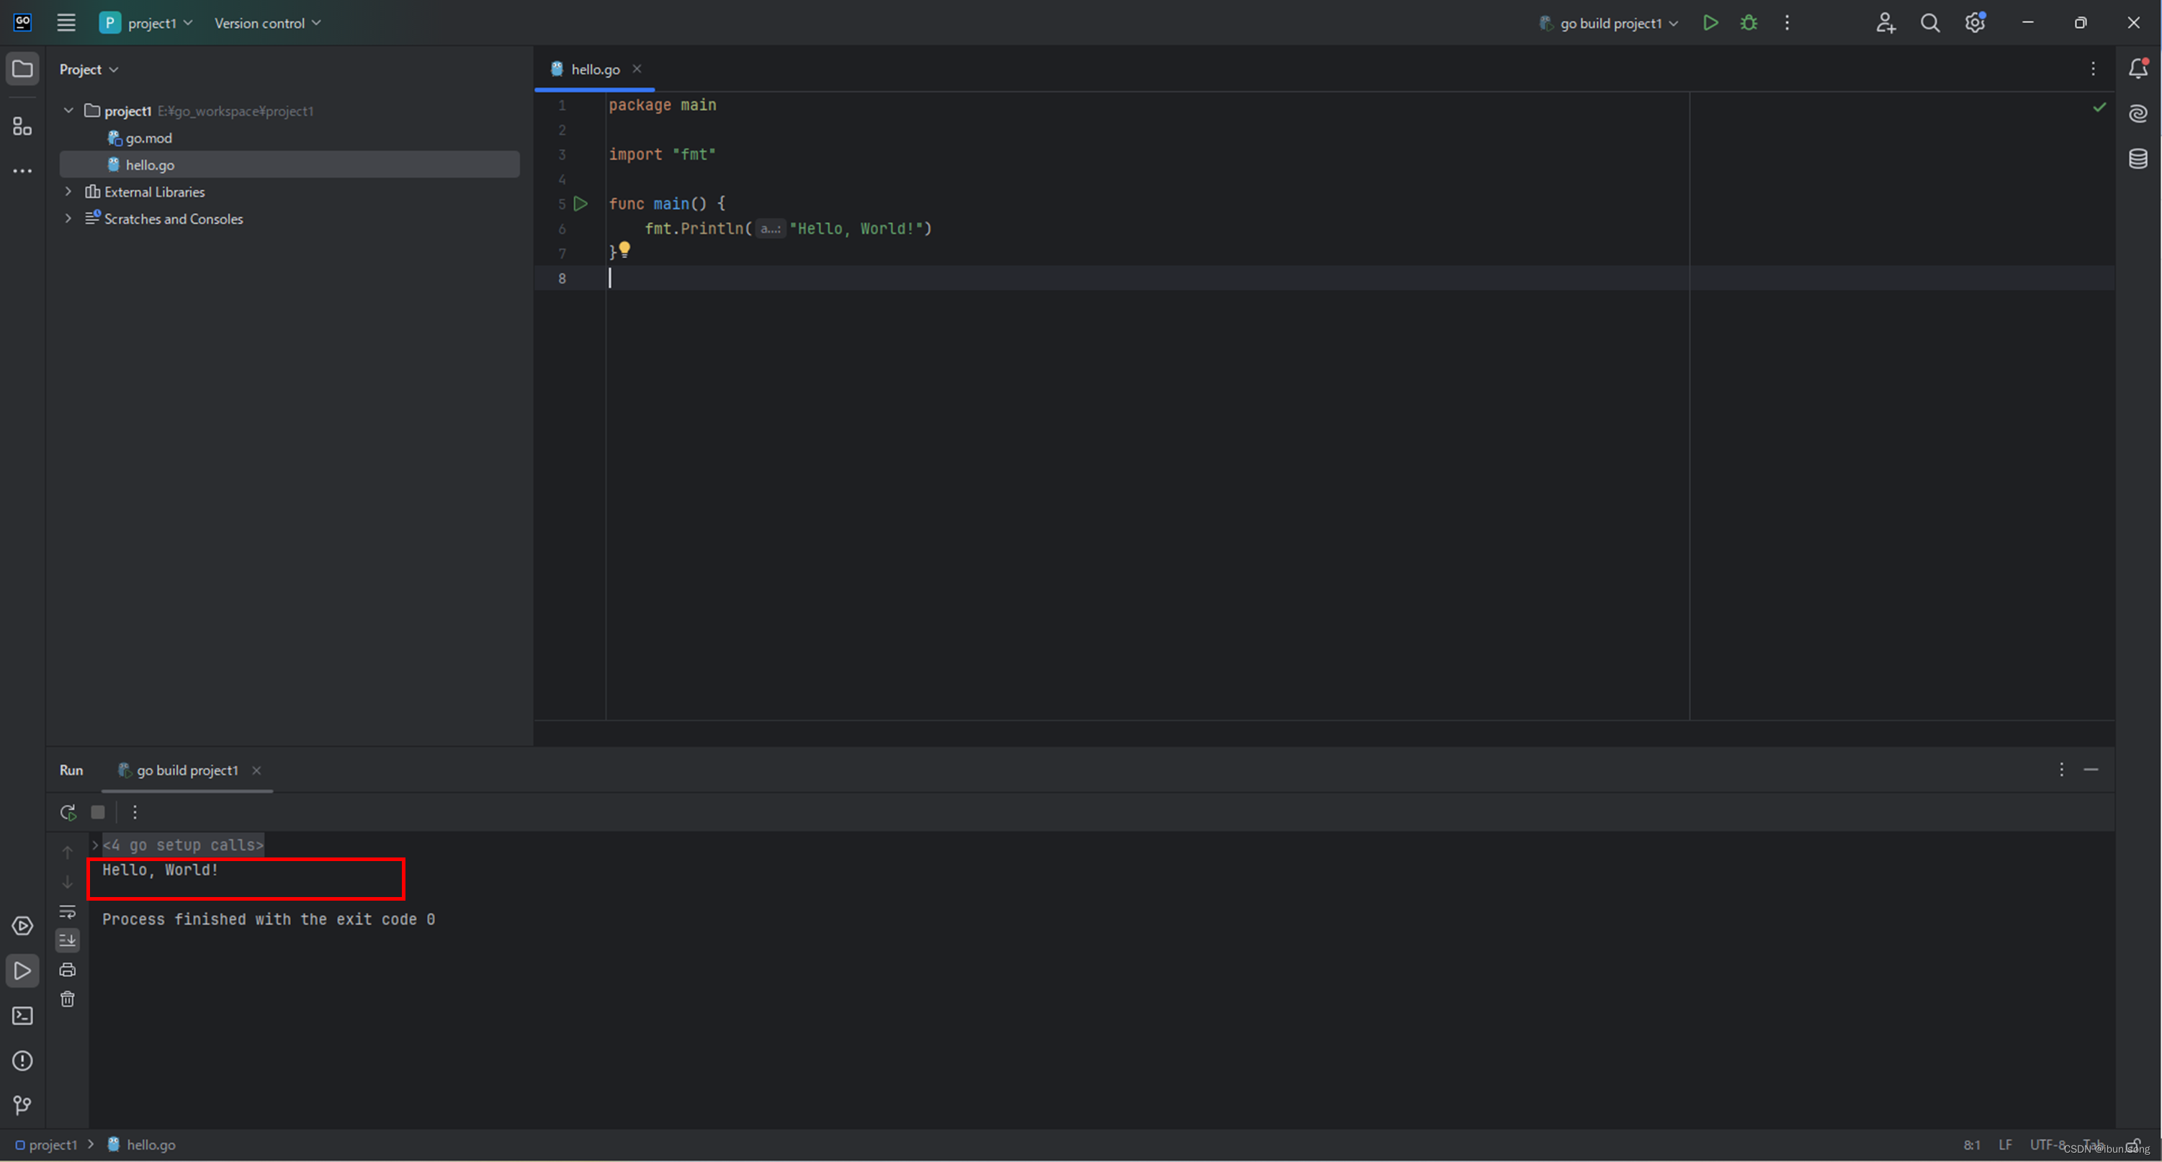Image resolution: width=2162 pixels, height=1162 pixels.
Task: Open the Database tool window
Action: pos(2138,158)
